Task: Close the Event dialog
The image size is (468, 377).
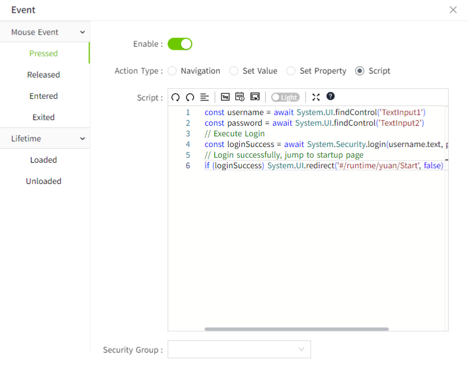Action: tap(453, 10)
